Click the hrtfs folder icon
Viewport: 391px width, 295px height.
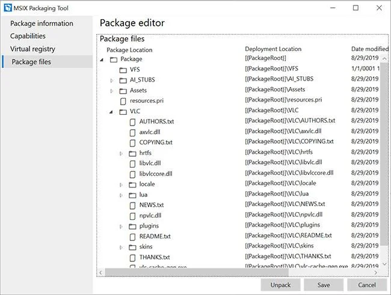click(x=132, y=153)
